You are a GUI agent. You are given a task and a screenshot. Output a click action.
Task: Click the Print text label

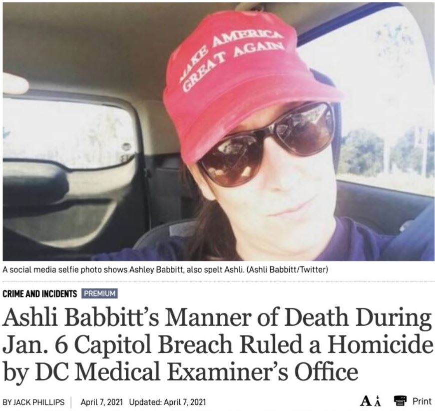click(x=422, y=401)
